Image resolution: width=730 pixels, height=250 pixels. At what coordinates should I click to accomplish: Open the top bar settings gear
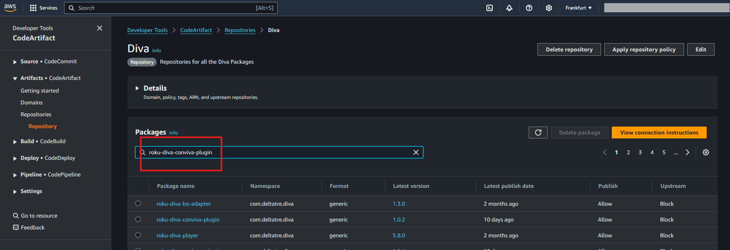tap(549, 8)
